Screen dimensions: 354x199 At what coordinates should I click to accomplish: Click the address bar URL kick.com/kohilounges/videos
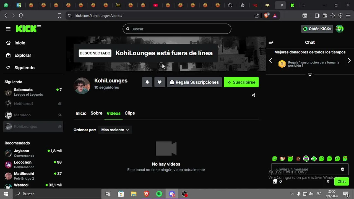[99, 16]
